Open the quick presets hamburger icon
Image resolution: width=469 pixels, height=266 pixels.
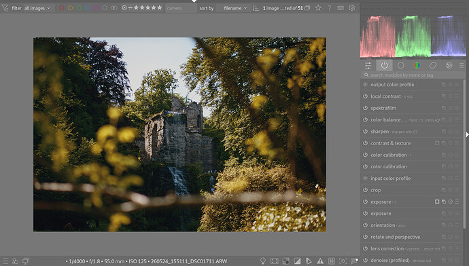tap(5, 261)
